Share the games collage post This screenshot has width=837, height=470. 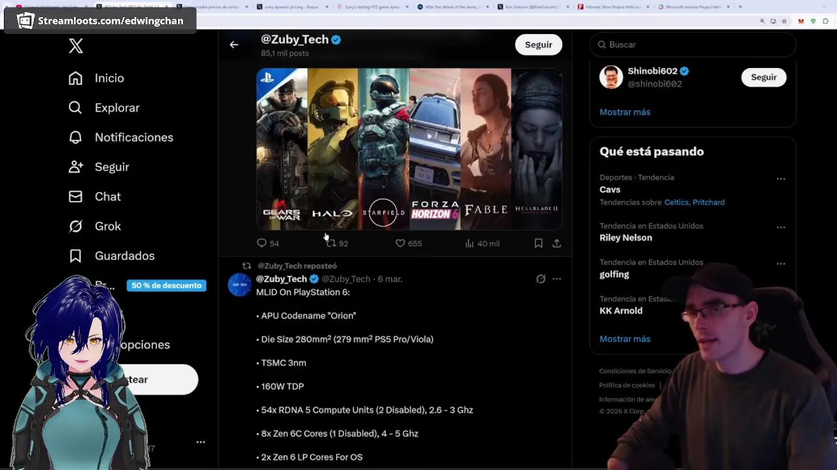click(556, 243)
